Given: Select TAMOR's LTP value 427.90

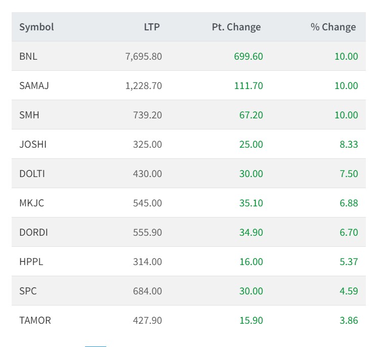Looking at the screenshot, I should click(x=148, y=320).
